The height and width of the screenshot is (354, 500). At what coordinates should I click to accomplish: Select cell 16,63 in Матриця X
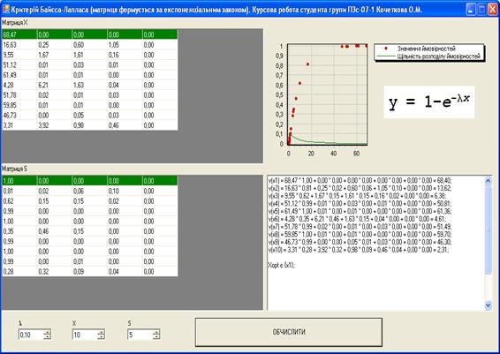19,45
